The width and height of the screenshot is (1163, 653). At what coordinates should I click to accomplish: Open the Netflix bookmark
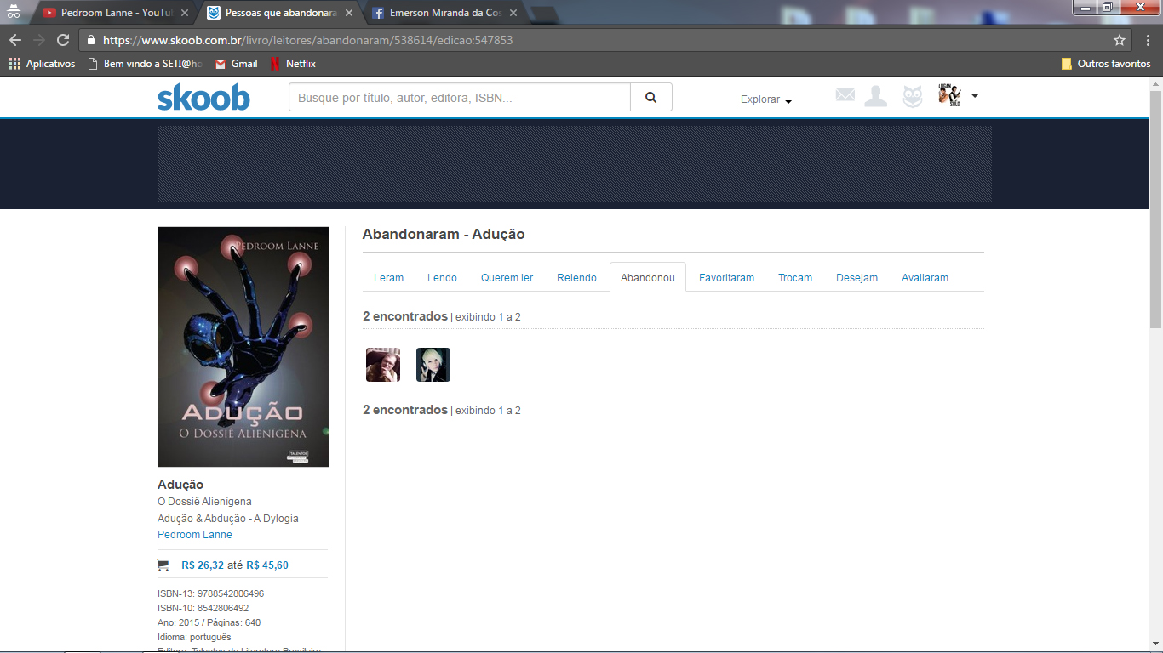coord(293,64)
